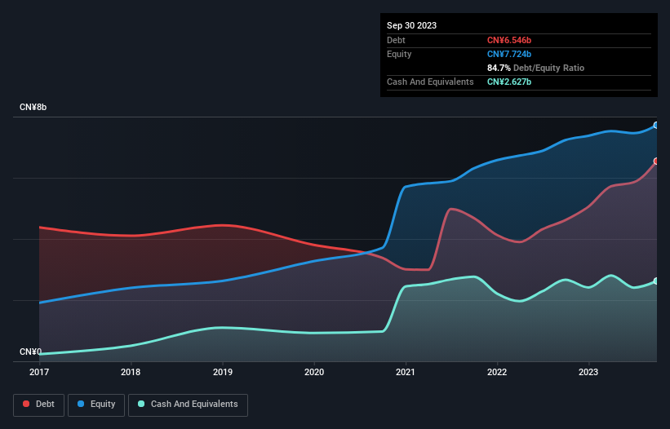The width and height of the screenshot is (670, 429).
Task: Click the 2018 x-axis label
Action: 131,372
